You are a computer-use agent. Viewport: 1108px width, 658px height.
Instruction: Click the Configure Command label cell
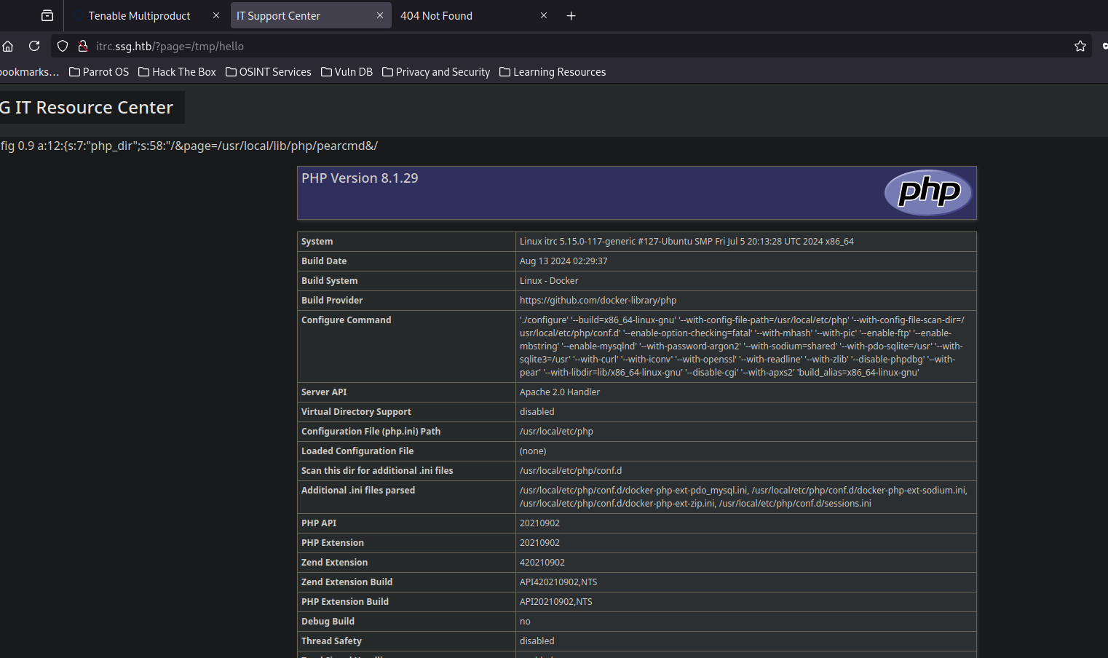[x=406, y=346]
